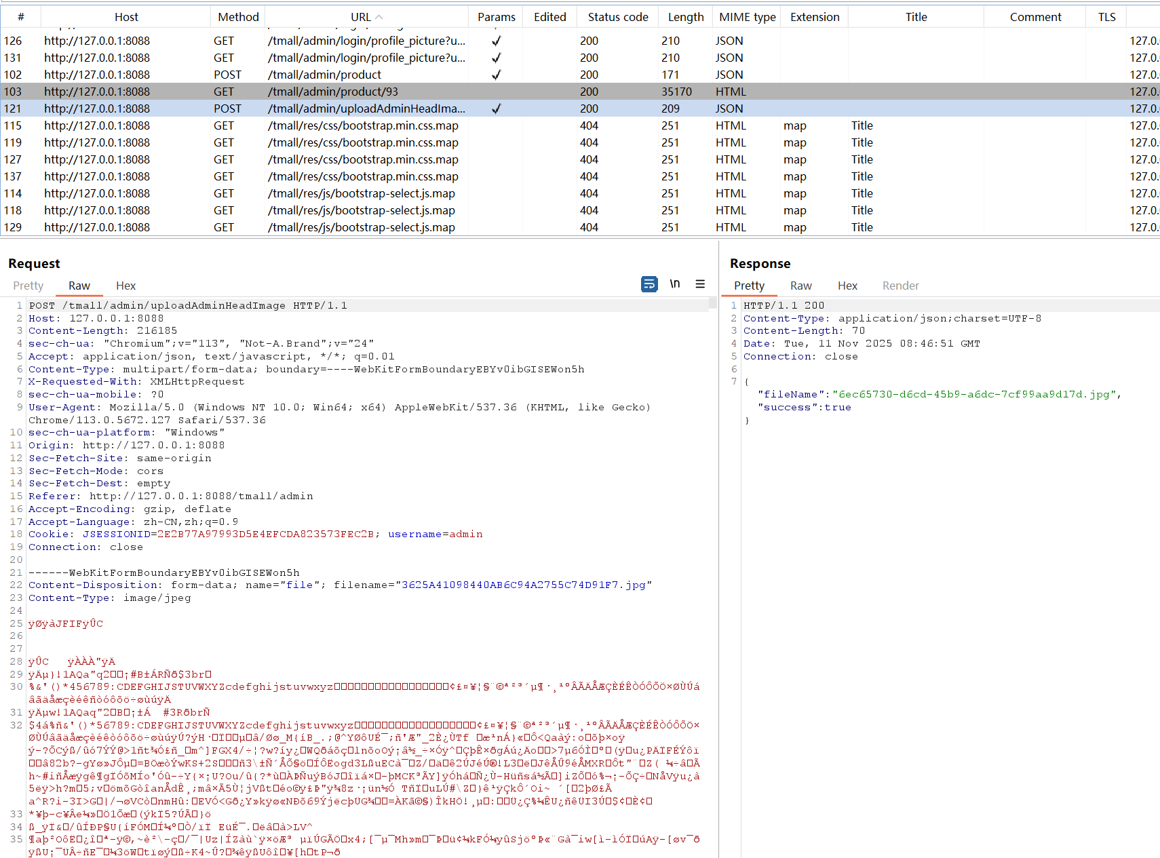Sort by the Comment column header
Image resolution: width=1160 pixels, height=858 pixels.
[1035, 17]
